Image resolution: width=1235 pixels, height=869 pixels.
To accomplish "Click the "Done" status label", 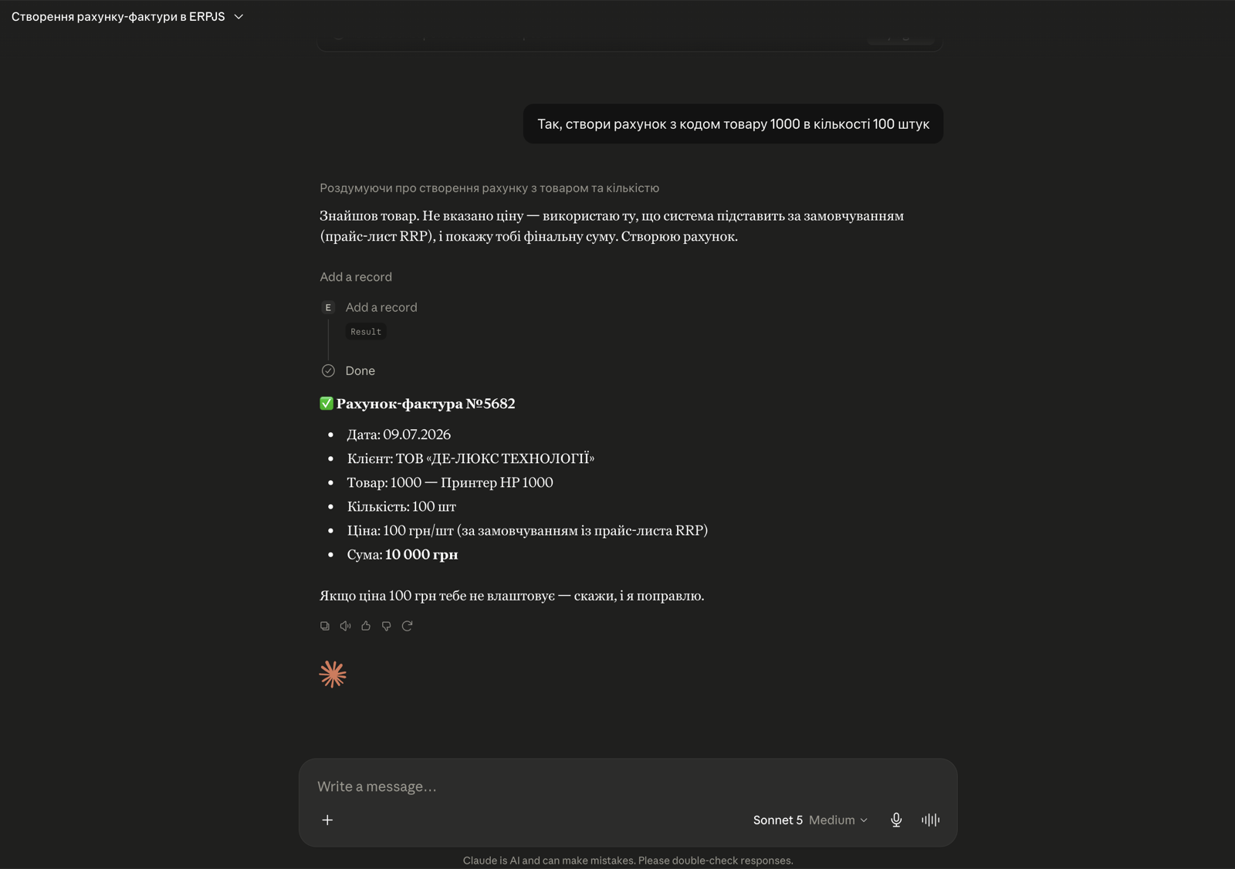I will [x=360, y=370].
